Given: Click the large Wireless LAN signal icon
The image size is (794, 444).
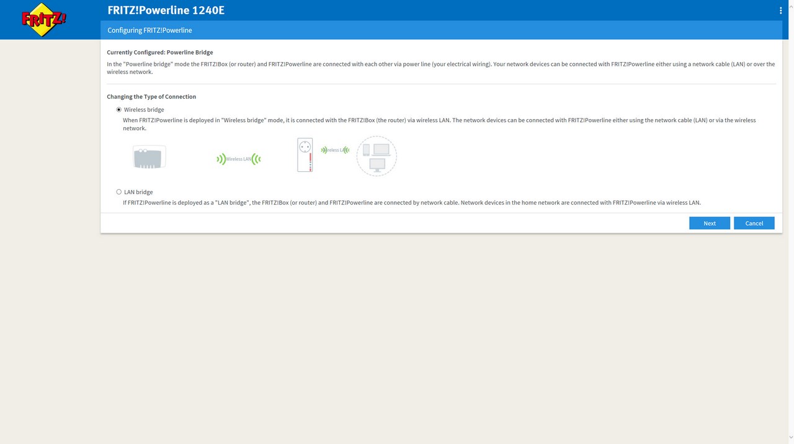Looking at the screenshot, I should coord(239,159).
